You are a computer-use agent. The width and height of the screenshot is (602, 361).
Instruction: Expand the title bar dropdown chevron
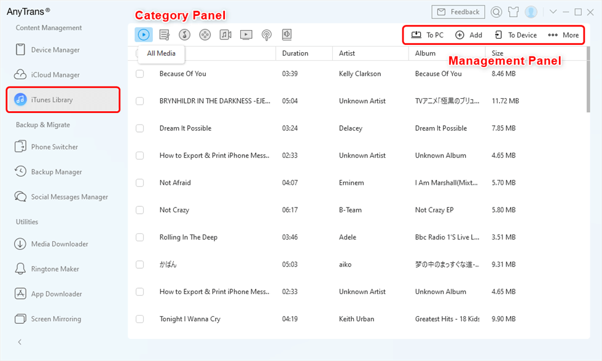[553, 12]
